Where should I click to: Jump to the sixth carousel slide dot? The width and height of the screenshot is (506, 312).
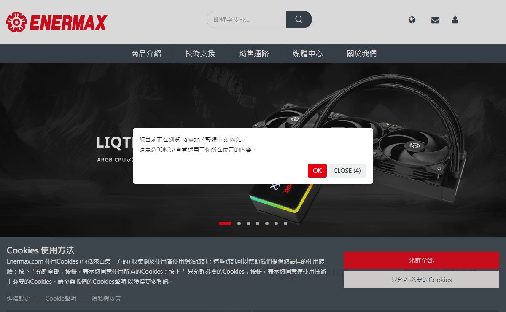276,223
